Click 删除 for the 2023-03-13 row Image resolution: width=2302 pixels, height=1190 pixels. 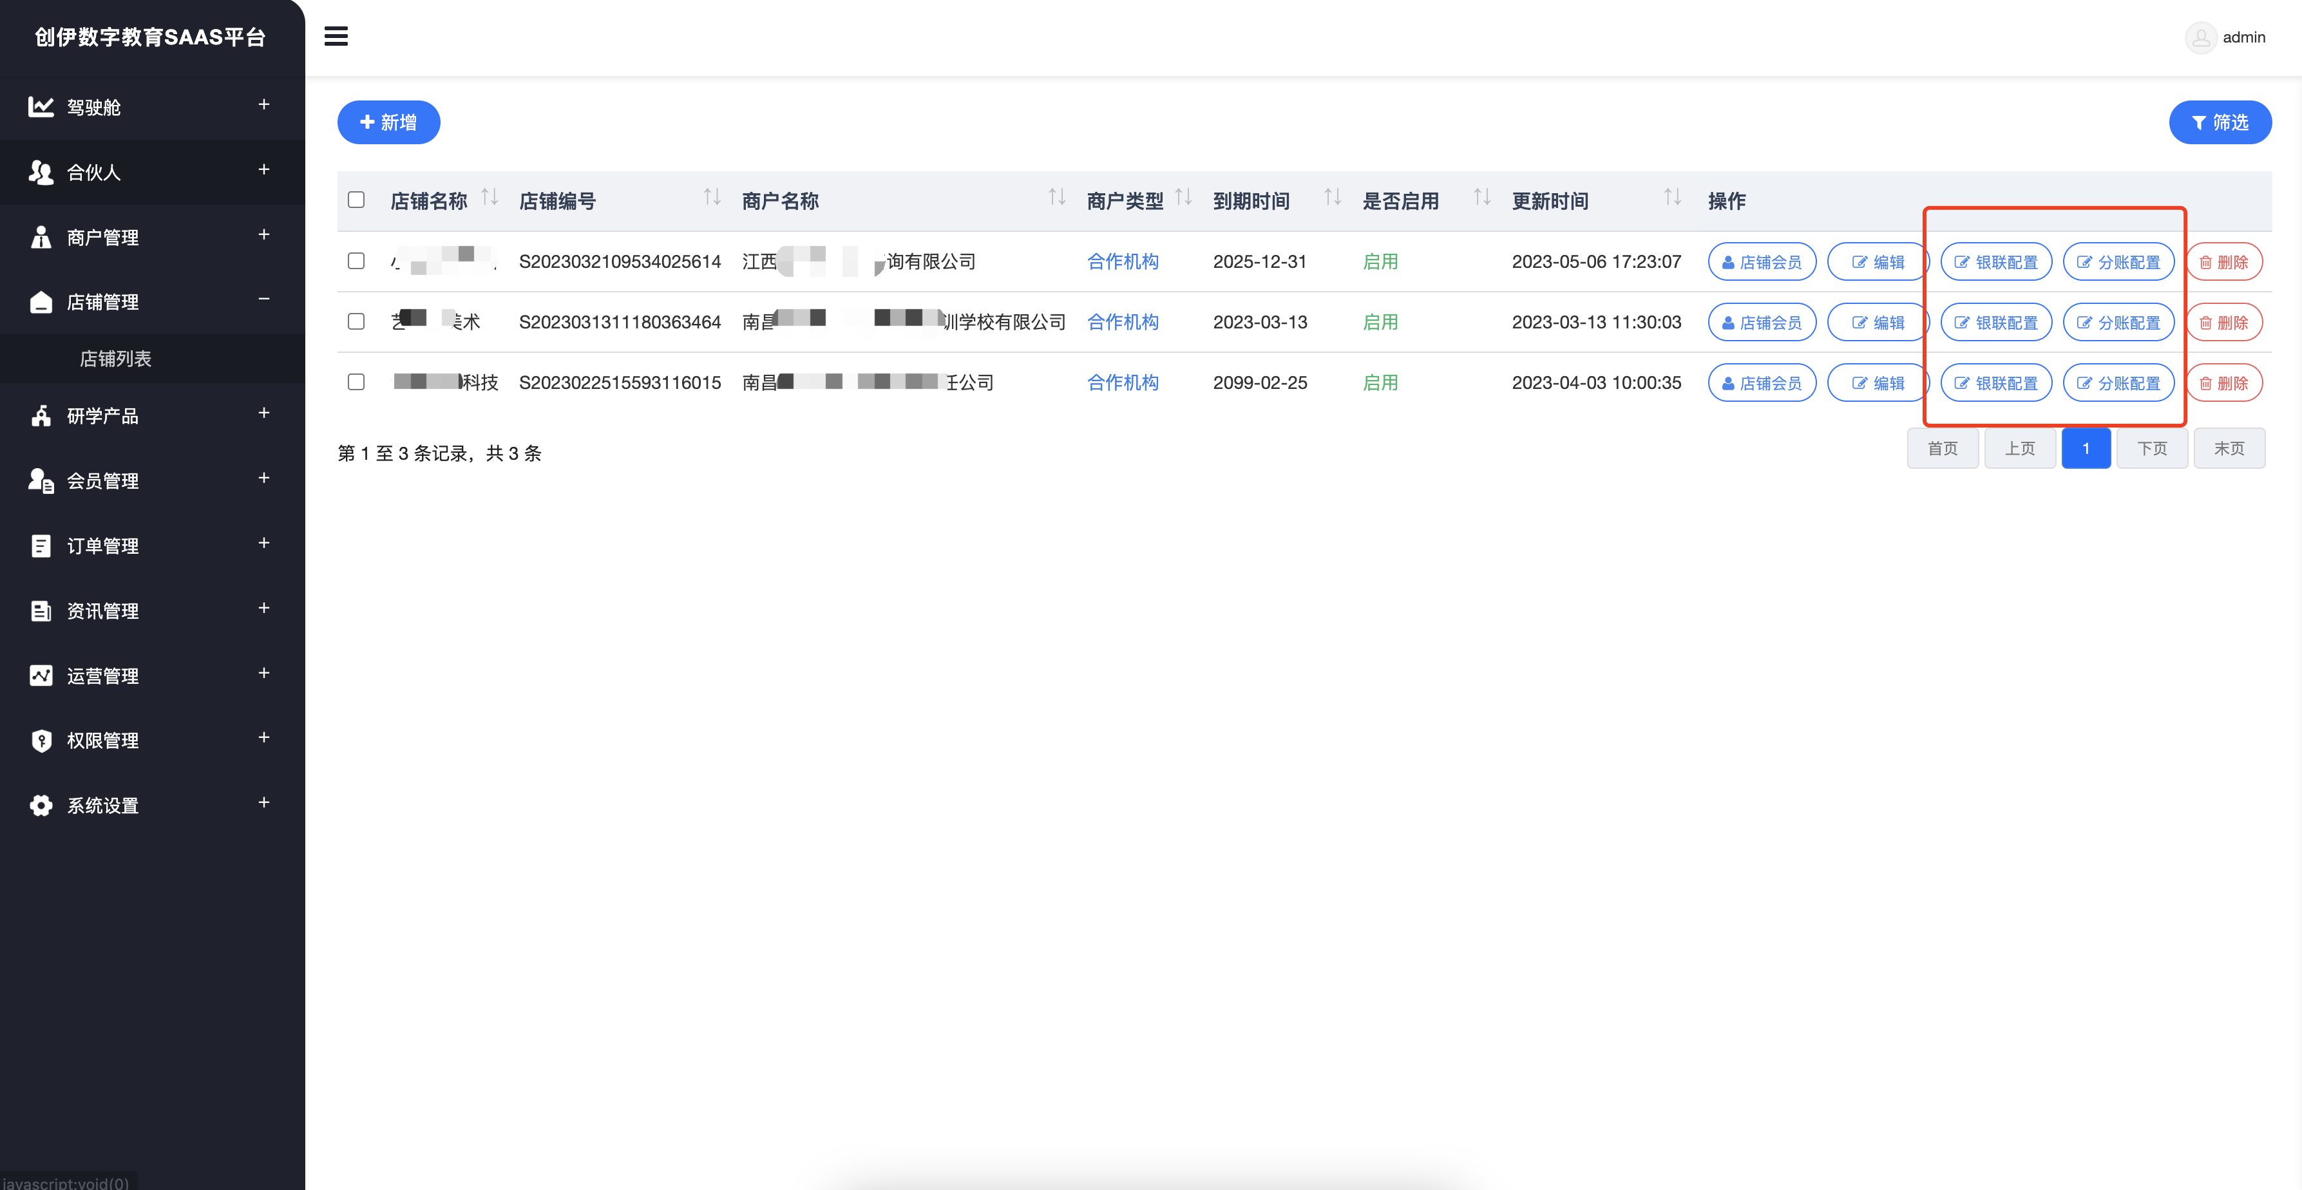click(x=2223, y=323)
